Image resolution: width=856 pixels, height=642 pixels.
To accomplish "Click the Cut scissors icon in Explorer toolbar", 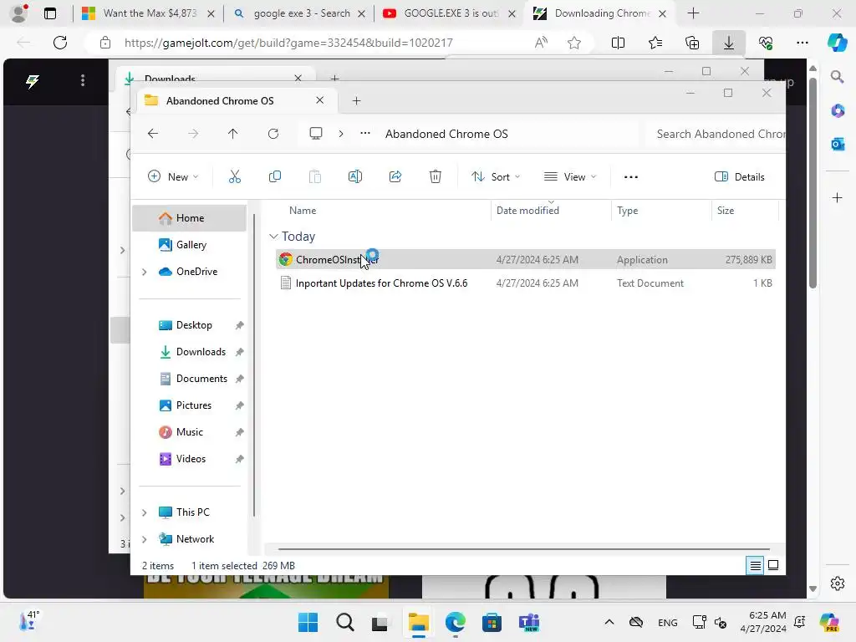I will (235, 177).
